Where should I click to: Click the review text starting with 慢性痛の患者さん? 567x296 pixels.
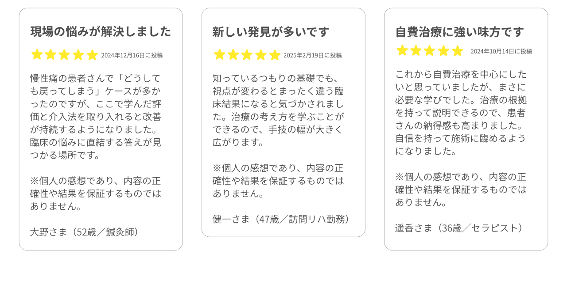pos(96,117)
